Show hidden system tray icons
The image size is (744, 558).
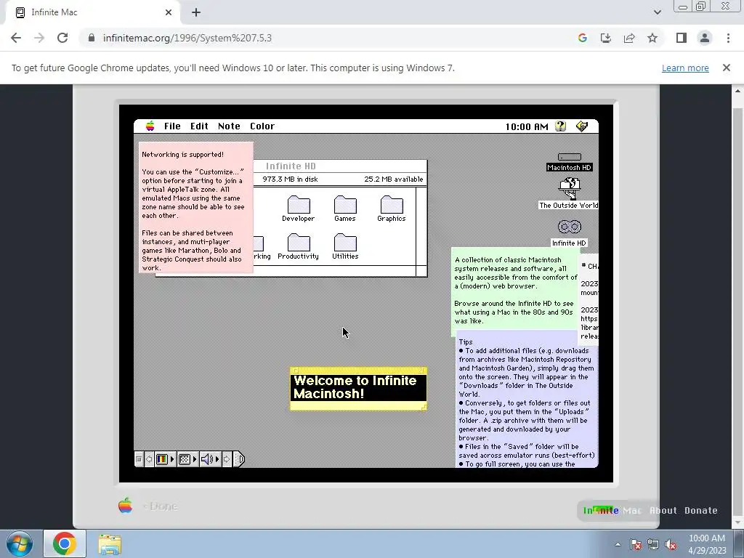(618, 544)
